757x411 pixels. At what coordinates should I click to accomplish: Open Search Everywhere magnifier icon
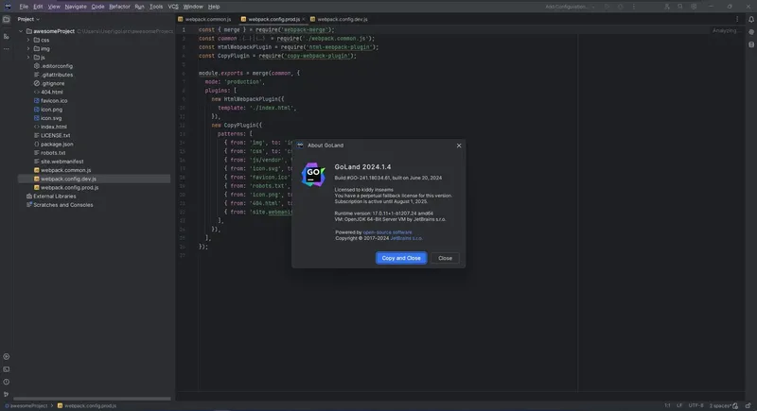pos(680,7)
